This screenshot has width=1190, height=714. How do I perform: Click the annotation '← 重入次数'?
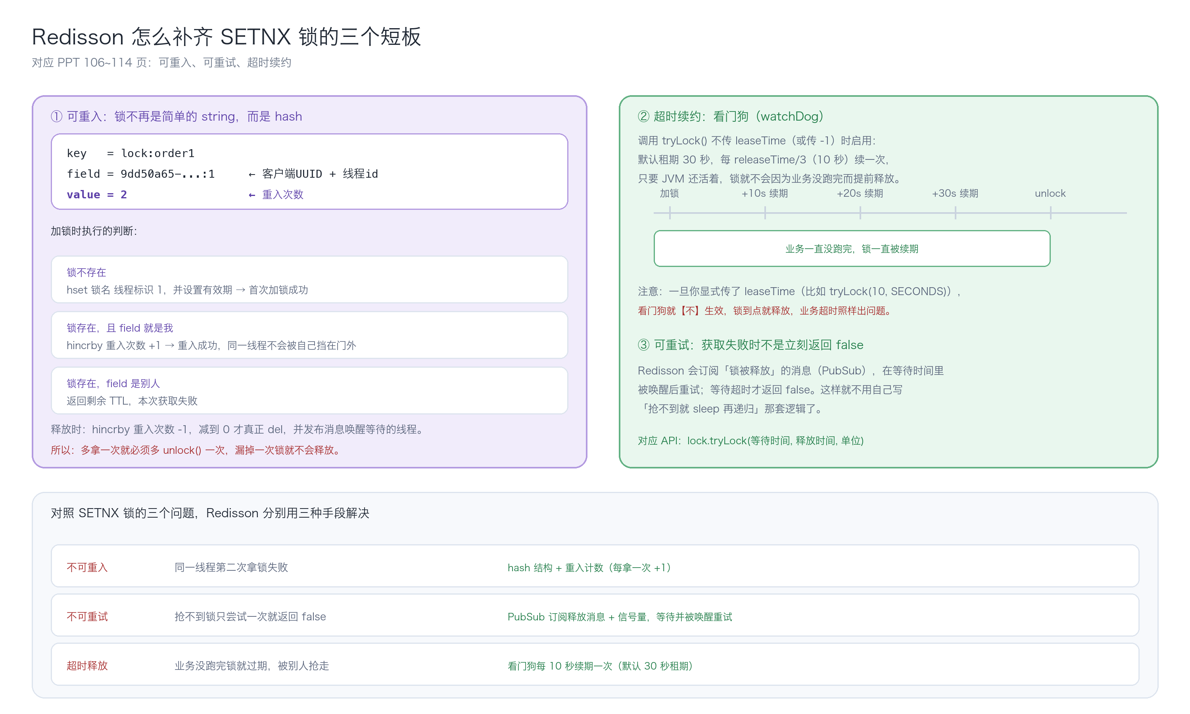point(276,194)
